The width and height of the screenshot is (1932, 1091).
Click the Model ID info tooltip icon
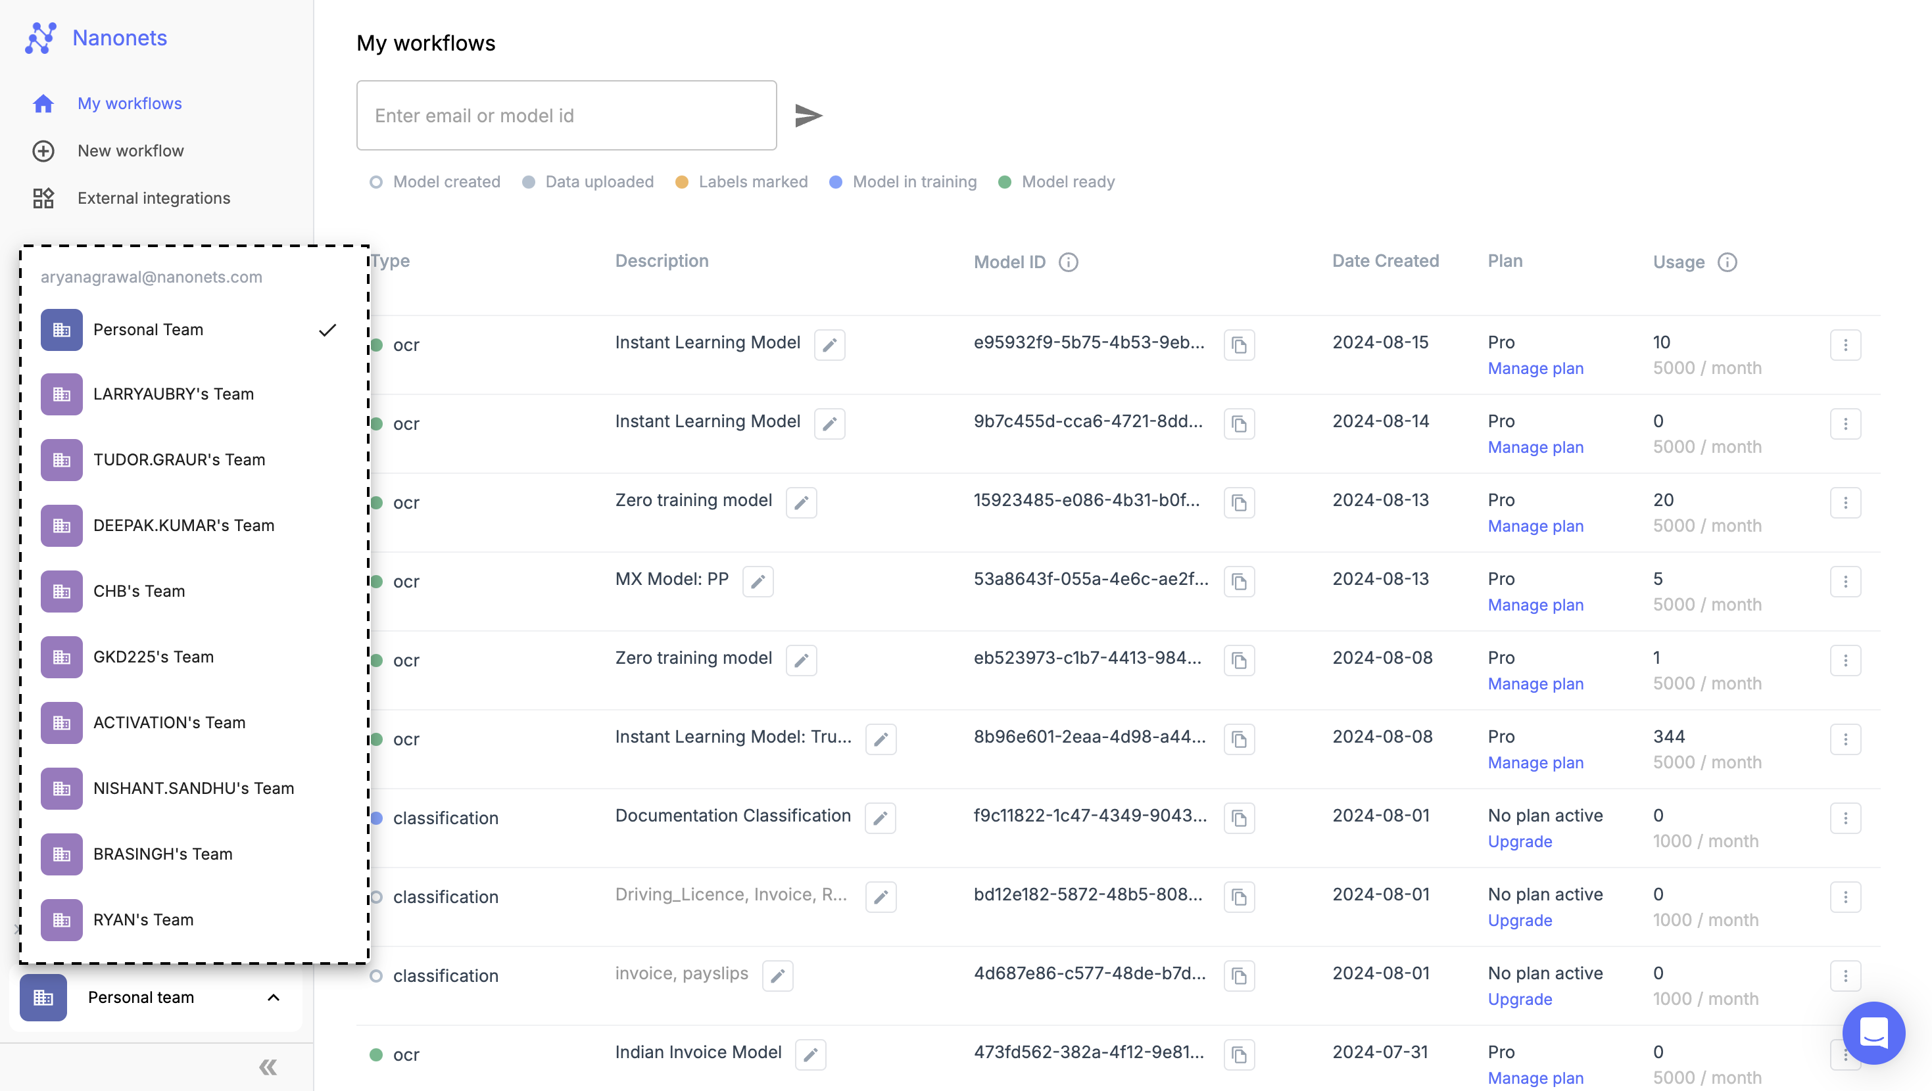point(1068,261)
